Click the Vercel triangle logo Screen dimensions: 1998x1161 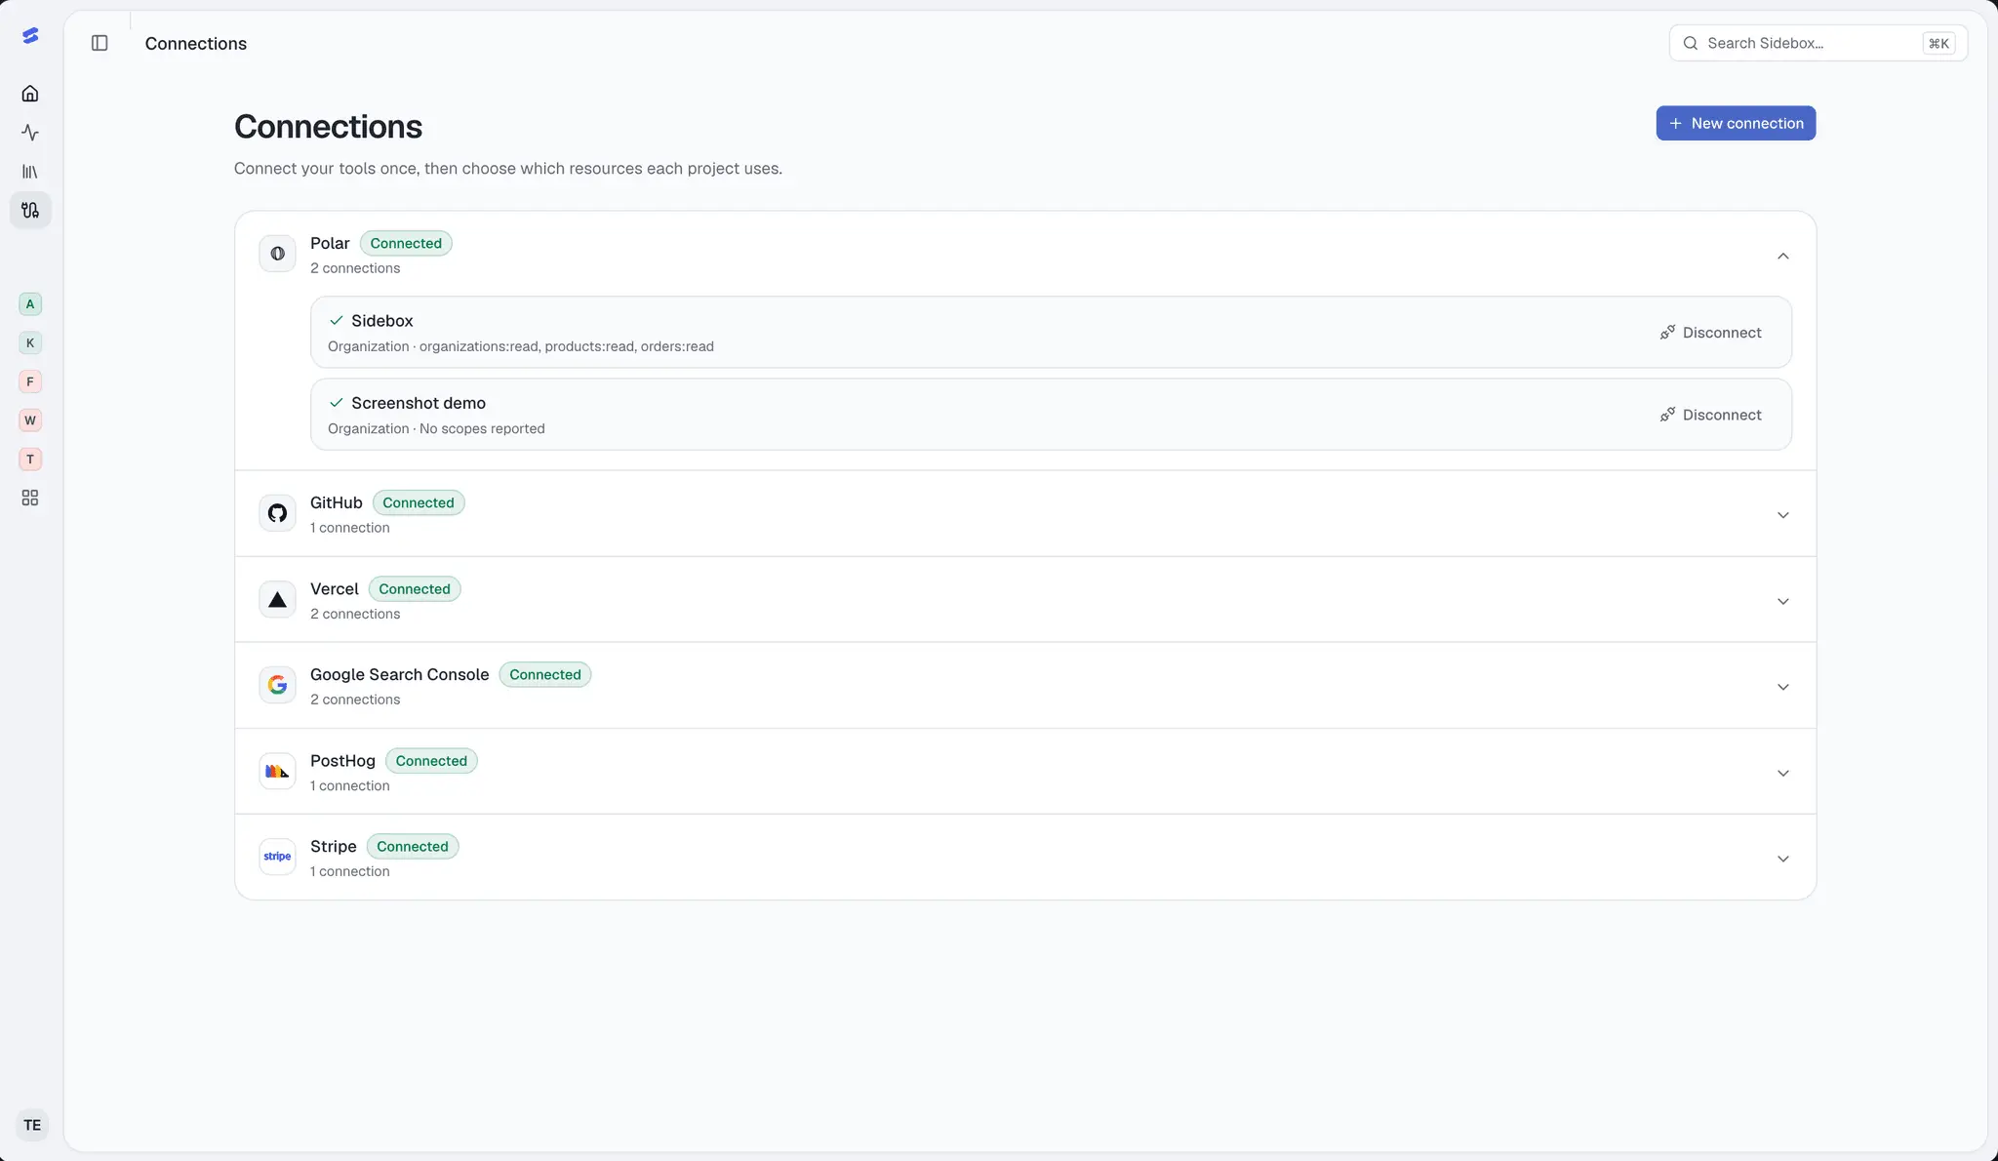277,599
